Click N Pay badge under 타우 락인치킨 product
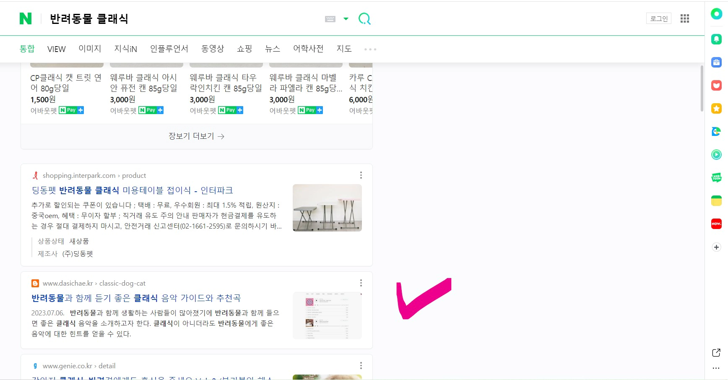This screenshot has height=380, width=728. (231, 110)
